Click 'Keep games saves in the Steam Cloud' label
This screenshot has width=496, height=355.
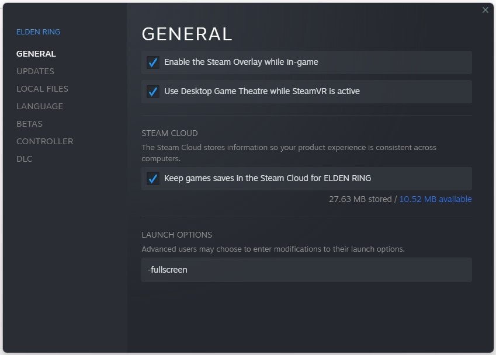pyautogui.click(x=268, y=178)
